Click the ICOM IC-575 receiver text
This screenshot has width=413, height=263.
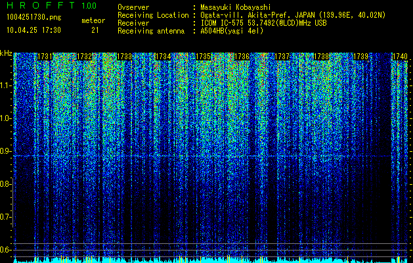263,23
